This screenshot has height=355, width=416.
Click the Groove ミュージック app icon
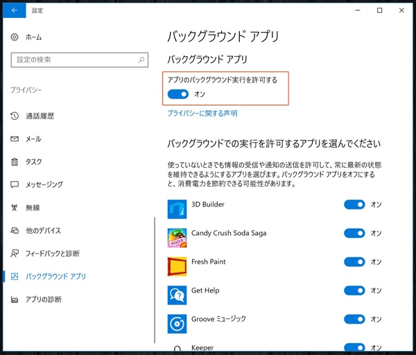tap(177, 324)
